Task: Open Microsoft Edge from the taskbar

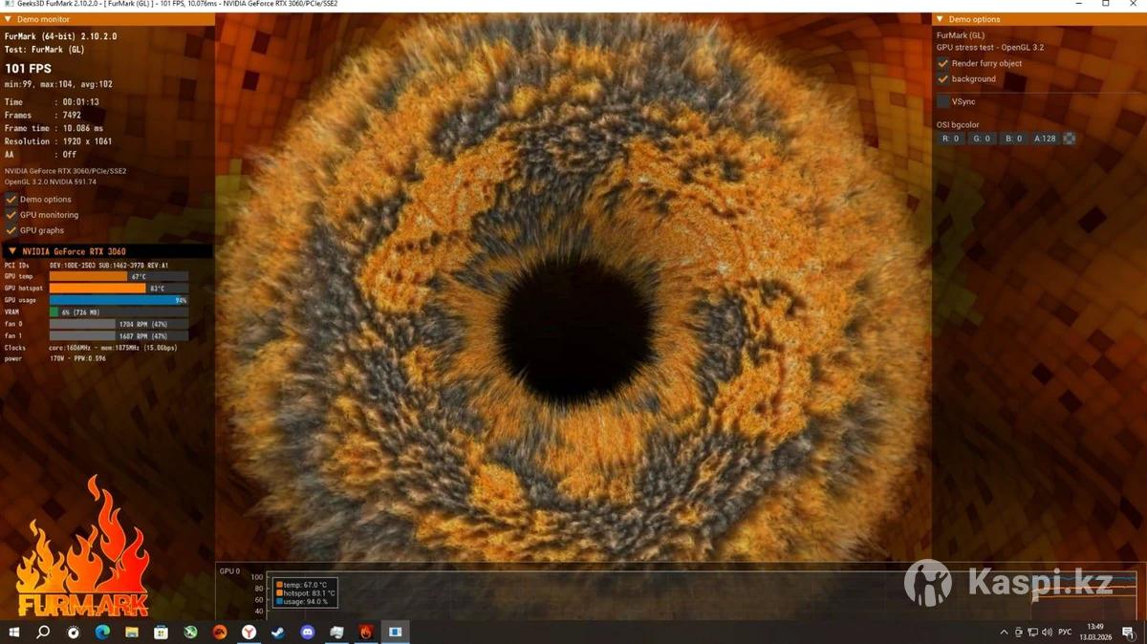Action: point(102,632)
